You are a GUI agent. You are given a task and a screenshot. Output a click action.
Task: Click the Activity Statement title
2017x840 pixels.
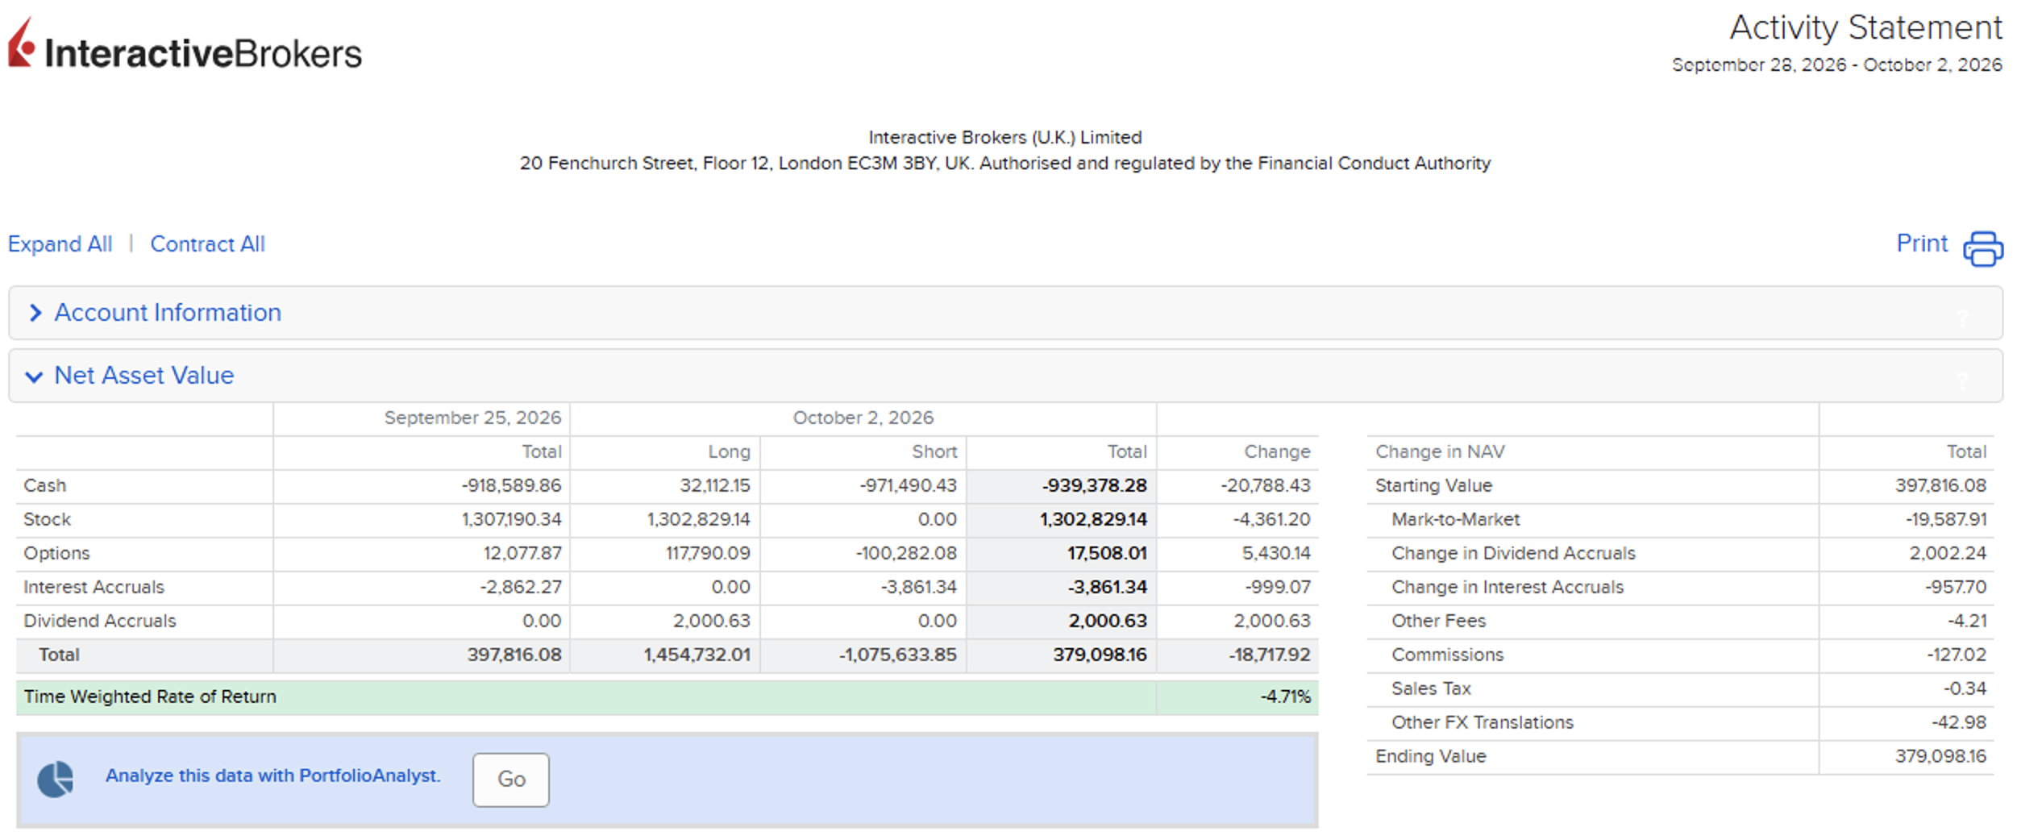(x=1865, y=28)
